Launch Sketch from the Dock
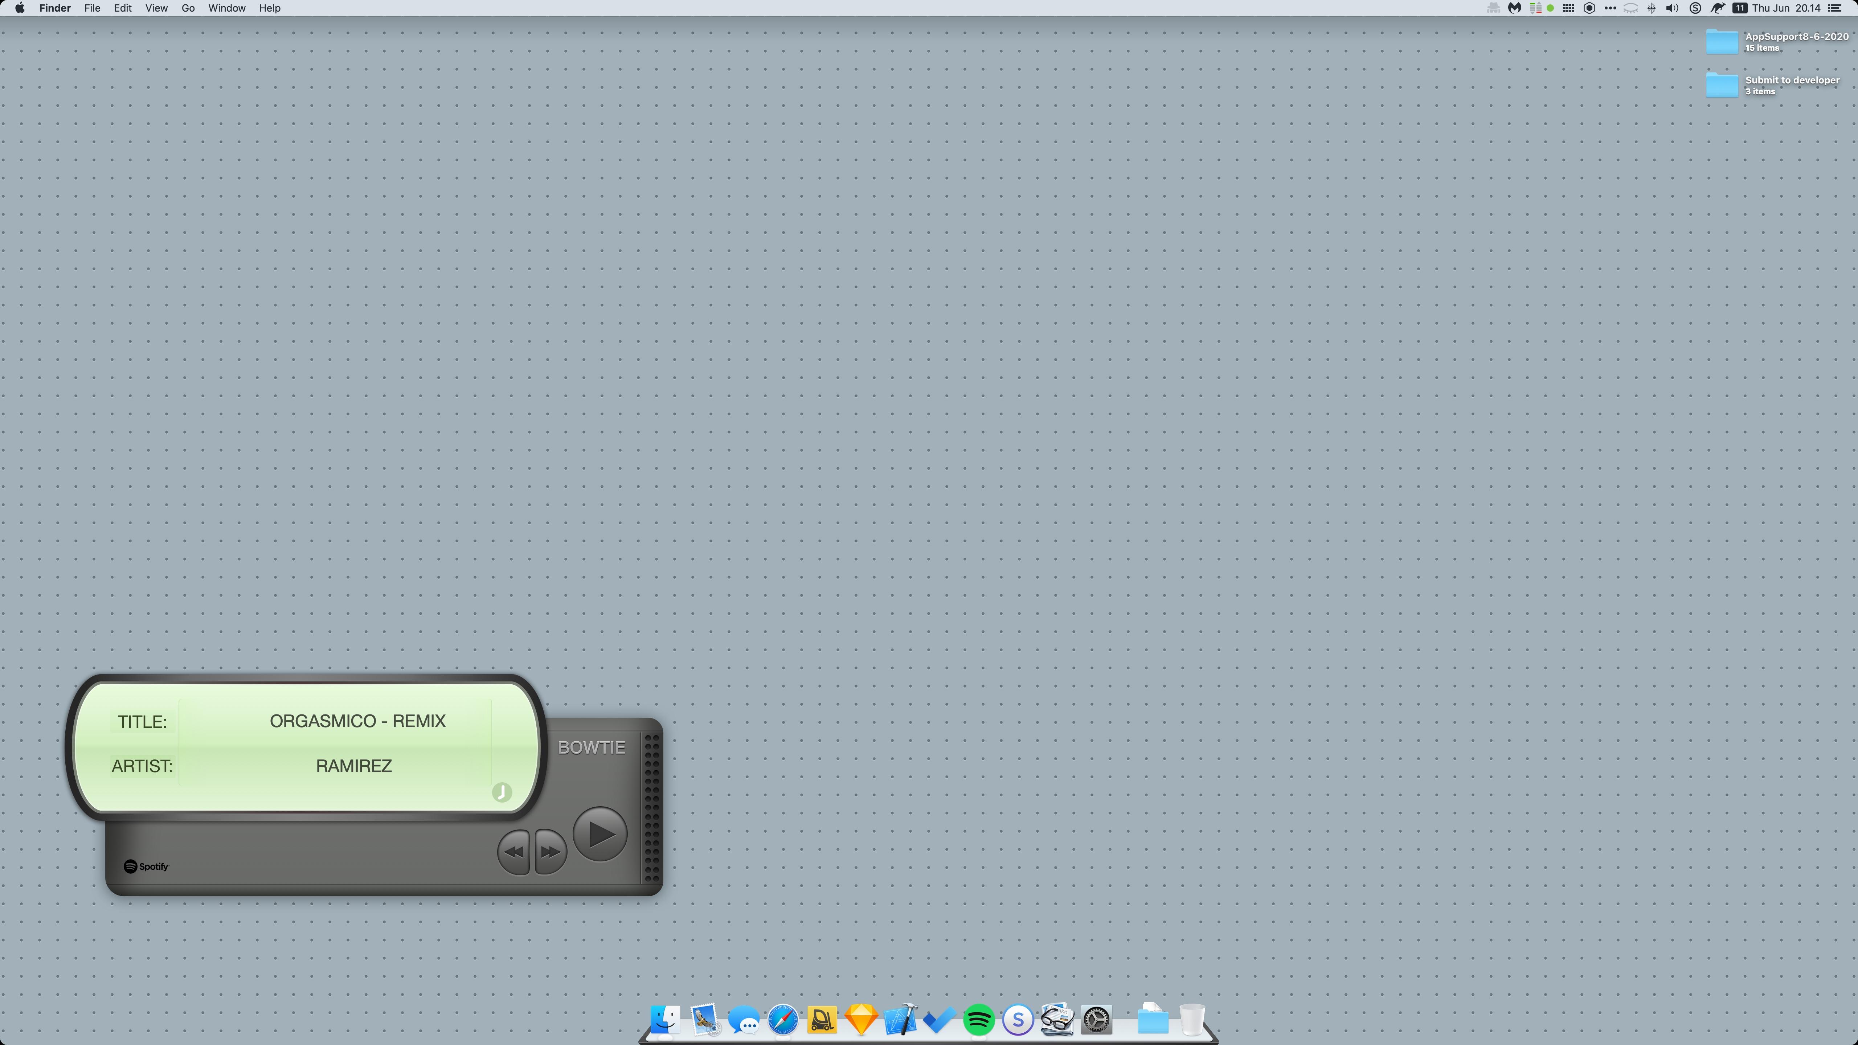The width and height of the screenshot is (1858, 1045). coord(860,1020)
